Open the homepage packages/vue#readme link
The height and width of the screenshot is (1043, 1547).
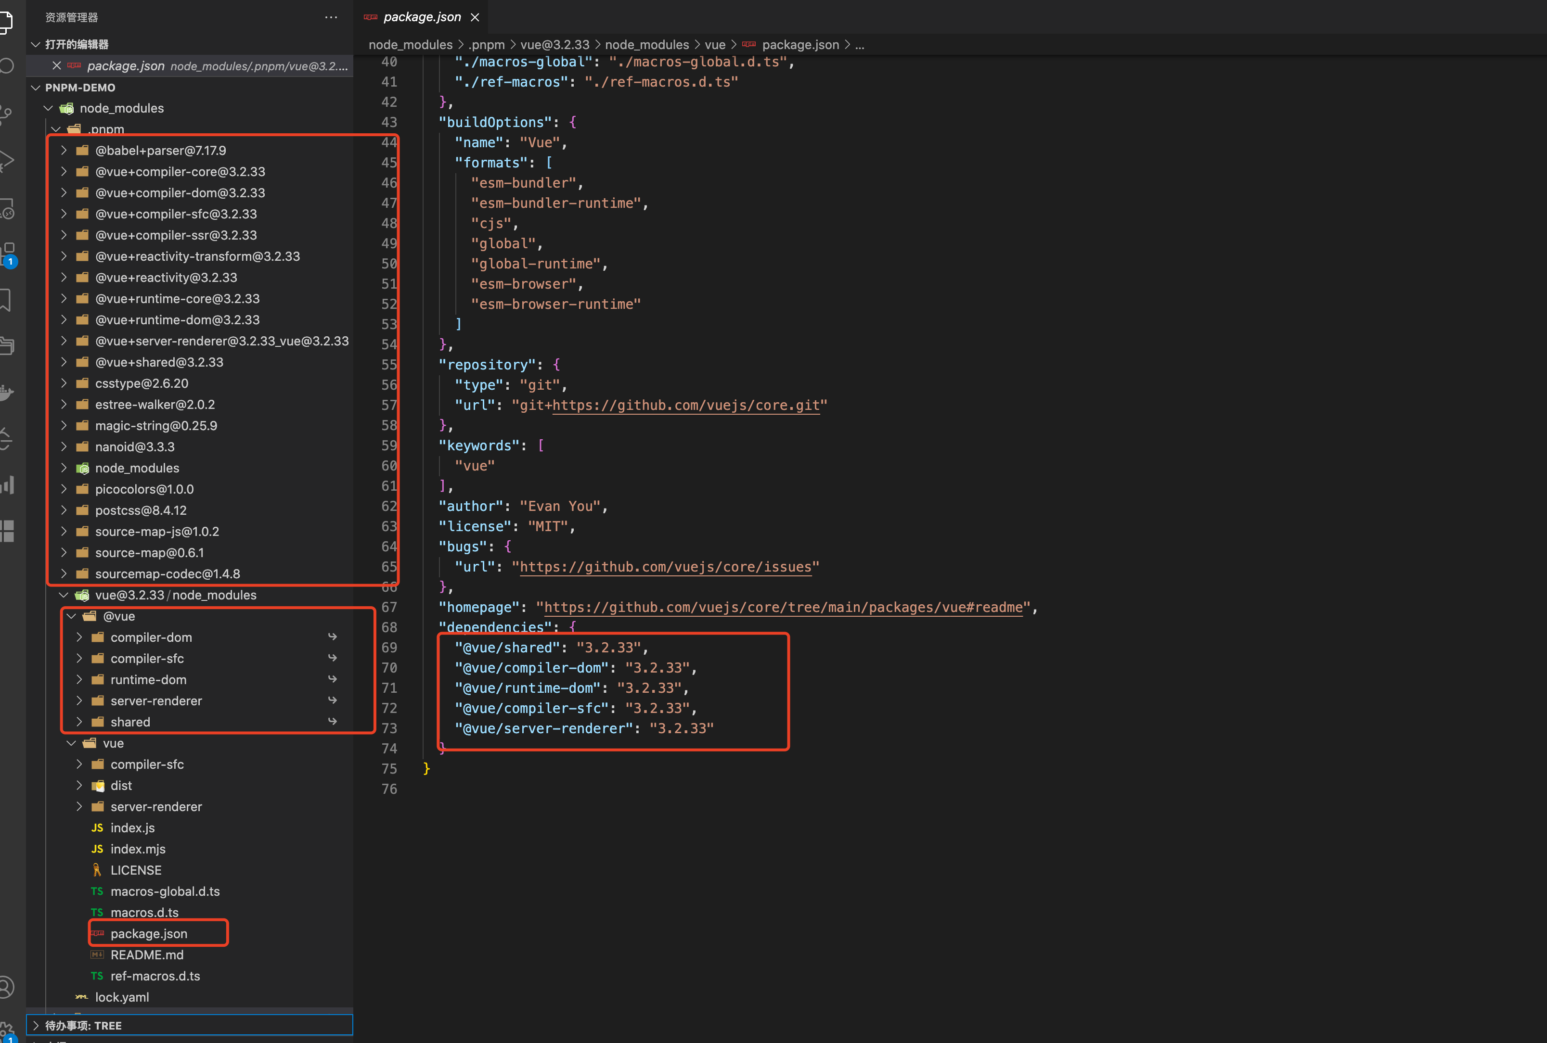783,607
